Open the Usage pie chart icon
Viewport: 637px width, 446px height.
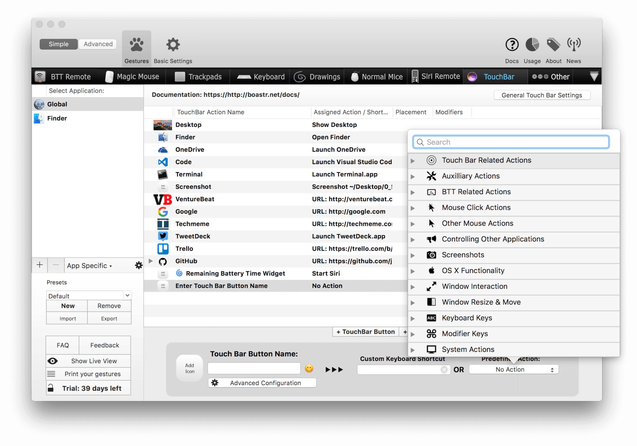(x=532, y=45)
